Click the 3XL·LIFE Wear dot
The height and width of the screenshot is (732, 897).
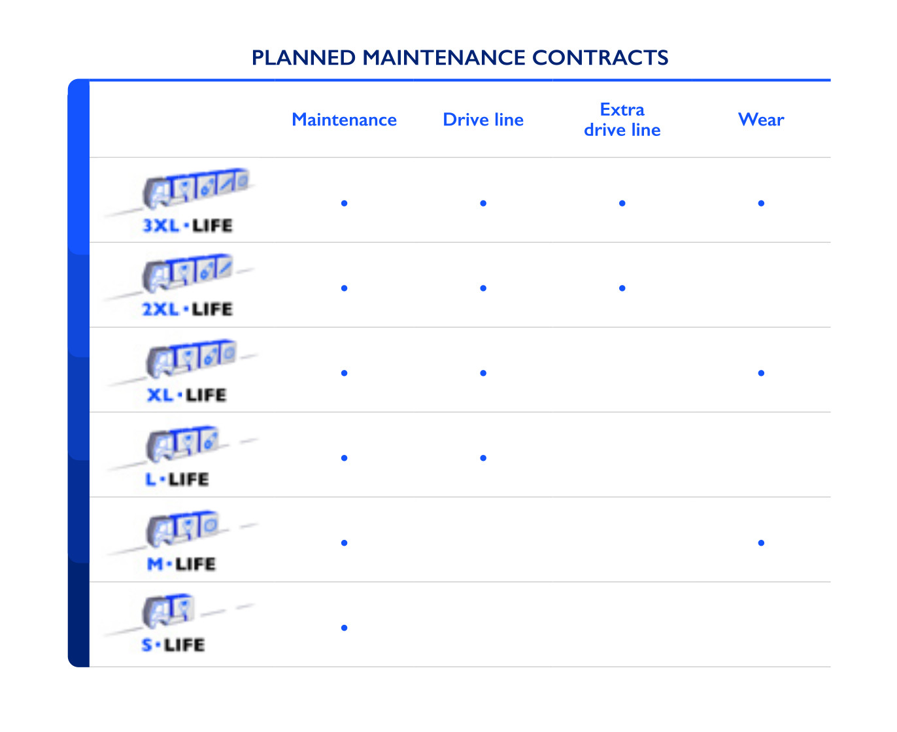[x=761, y=203]
